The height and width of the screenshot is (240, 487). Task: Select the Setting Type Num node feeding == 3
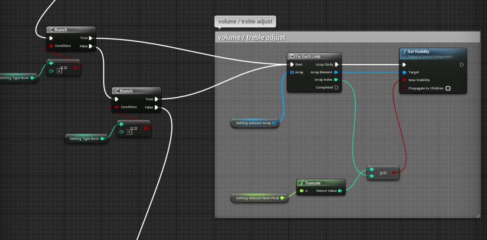(x=87, y=138)
